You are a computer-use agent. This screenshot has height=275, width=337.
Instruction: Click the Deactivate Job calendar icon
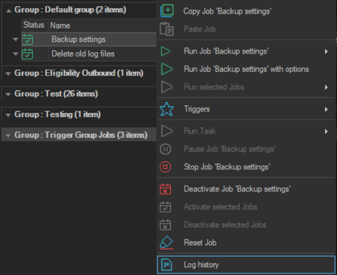click(166, 189)
